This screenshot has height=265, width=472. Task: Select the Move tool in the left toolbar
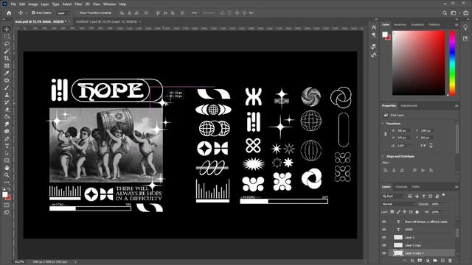(7, 29)
